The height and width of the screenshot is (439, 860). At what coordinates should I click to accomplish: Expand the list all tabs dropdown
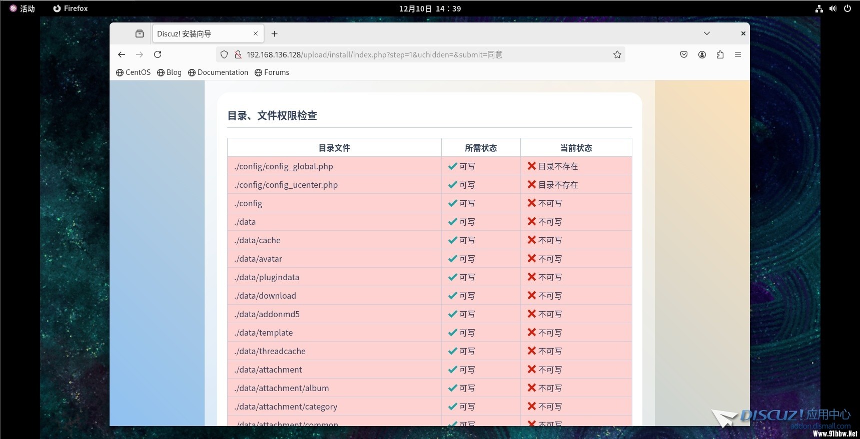click(707, 33)
